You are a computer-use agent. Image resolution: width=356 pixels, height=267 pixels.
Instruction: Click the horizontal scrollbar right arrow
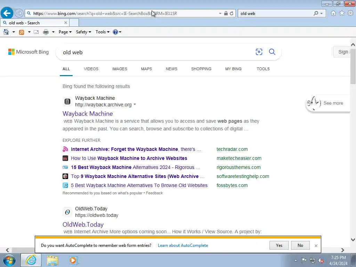342,250
